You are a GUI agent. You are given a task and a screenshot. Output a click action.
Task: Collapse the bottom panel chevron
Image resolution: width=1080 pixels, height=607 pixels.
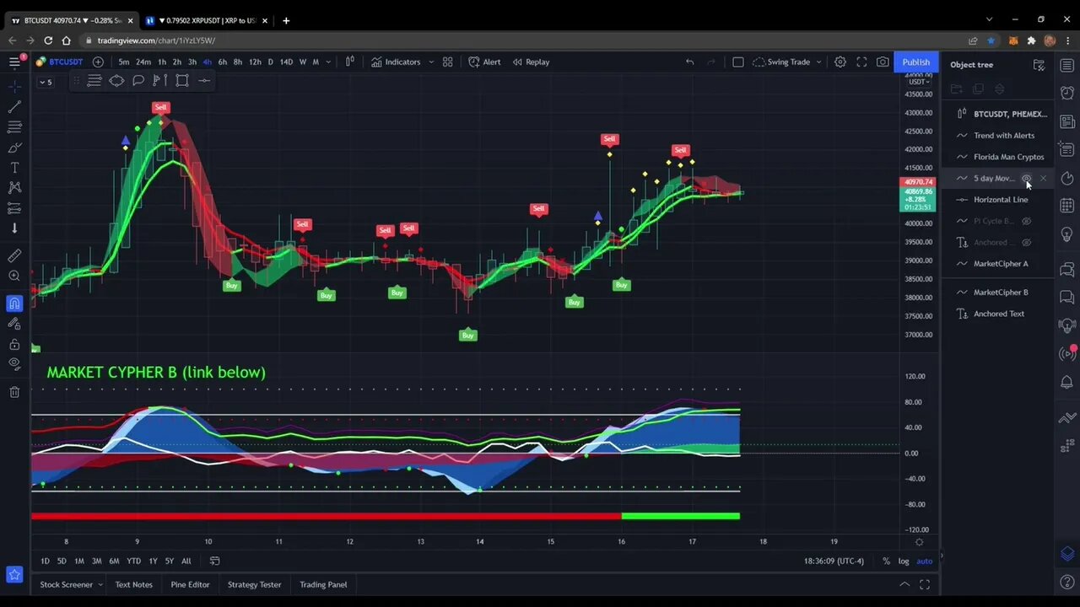pyautogui.click(x=904, y=584)
